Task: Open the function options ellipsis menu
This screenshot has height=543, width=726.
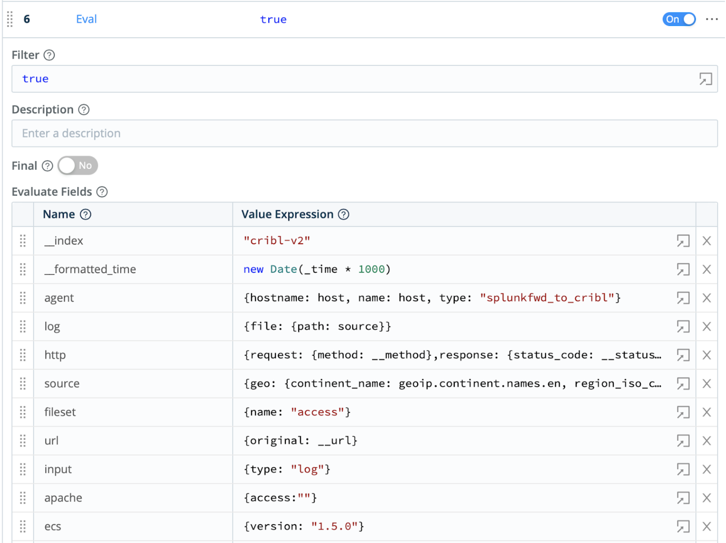Action: tap(711, 19)
